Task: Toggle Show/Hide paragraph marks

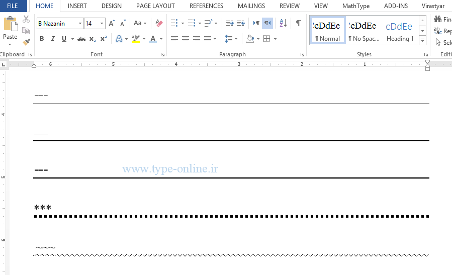Action: click(299, 23)
